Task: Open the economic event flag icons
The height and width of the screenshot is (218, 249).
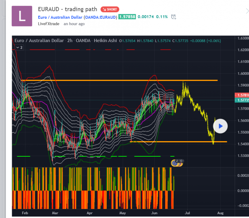Action: (x=178, y=162)
